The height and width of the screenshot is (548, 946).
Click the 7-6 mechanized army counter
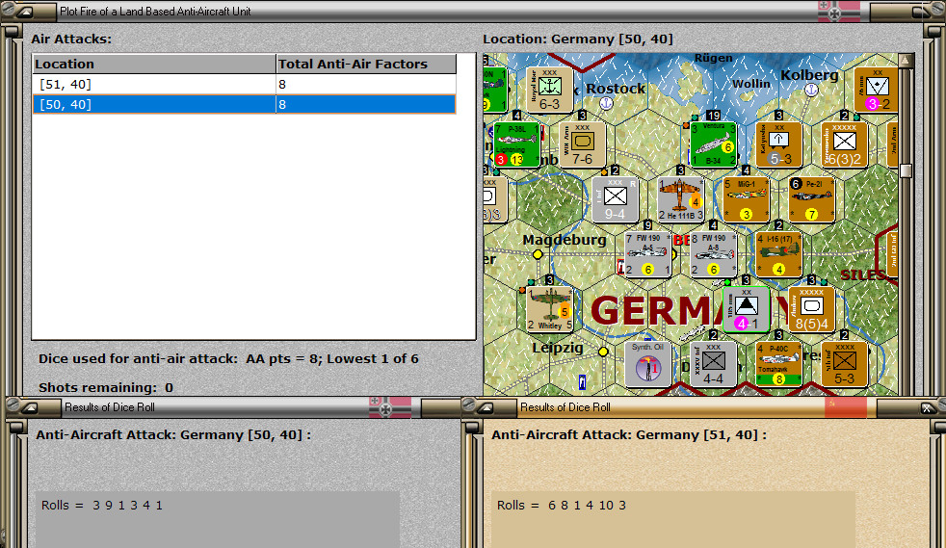582,144
